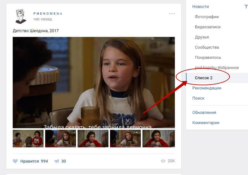The image size is (248, 175).
Task: Select the 'Фотографии' feed filter
Action: tap(207, 17)
